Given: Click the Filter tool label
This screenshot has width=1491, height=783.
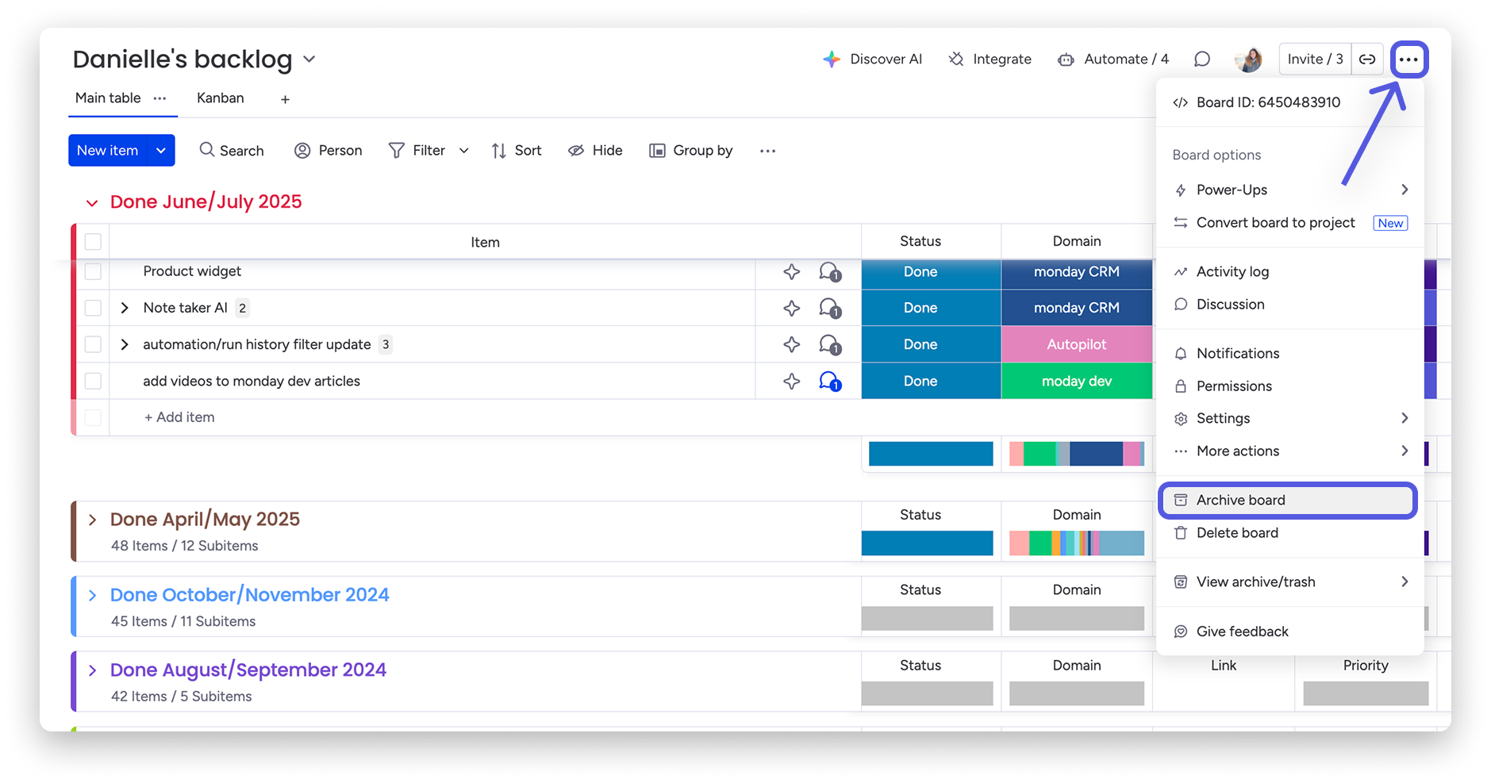Looking at the screenshot, I should pos(428,151).
